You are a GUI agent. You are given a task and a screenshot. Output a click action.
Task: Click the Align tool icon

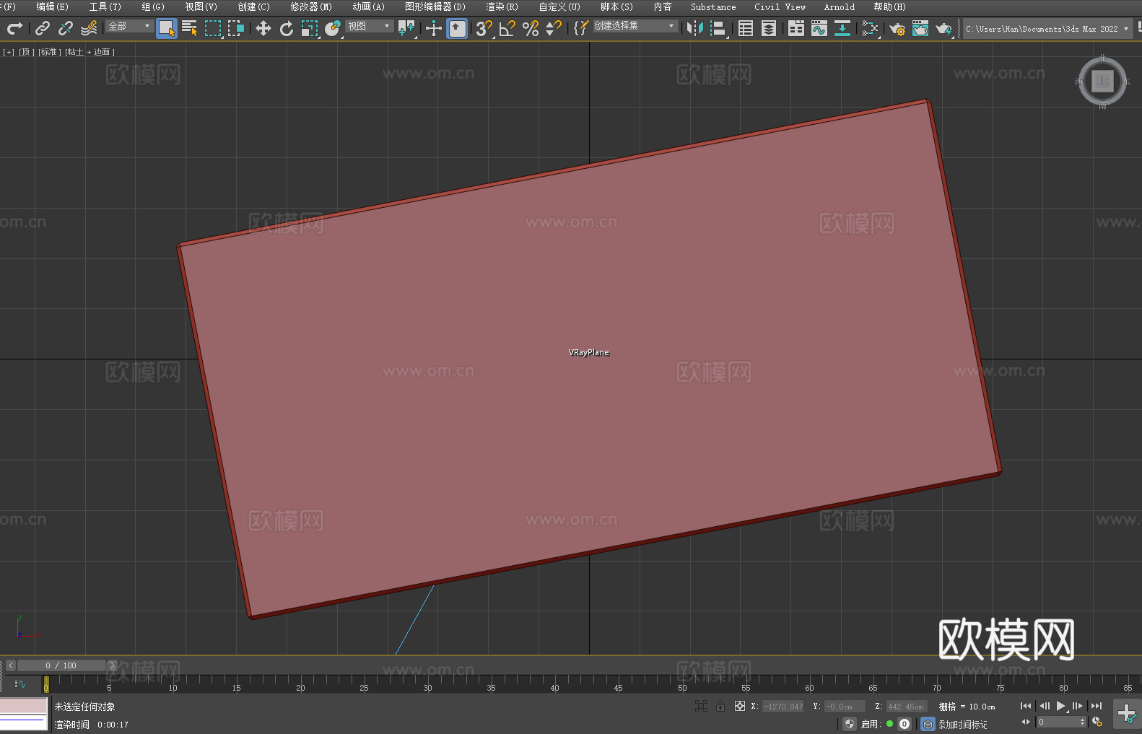pos(718,28)
